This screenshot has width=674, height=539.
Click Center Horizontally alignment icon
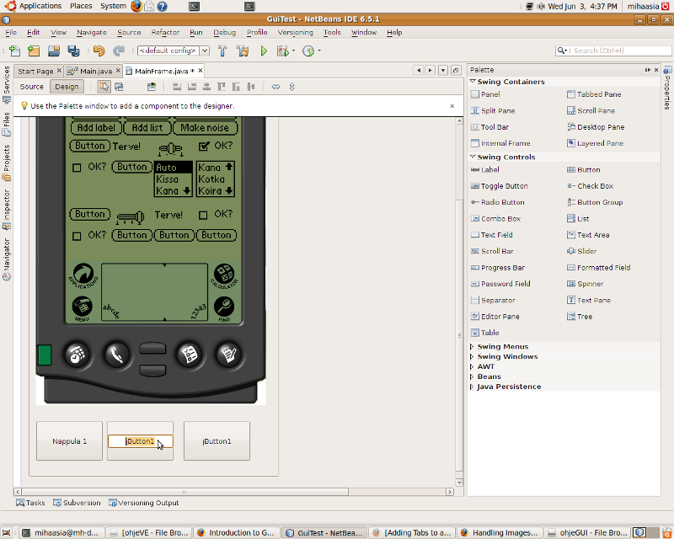tap(206, 87)
